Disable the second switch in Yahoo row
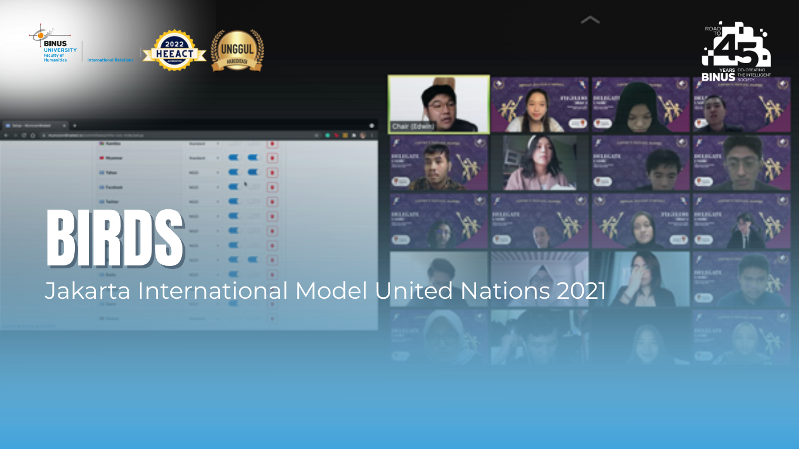The height and width of the screenshot is (449, 799). 253,172
